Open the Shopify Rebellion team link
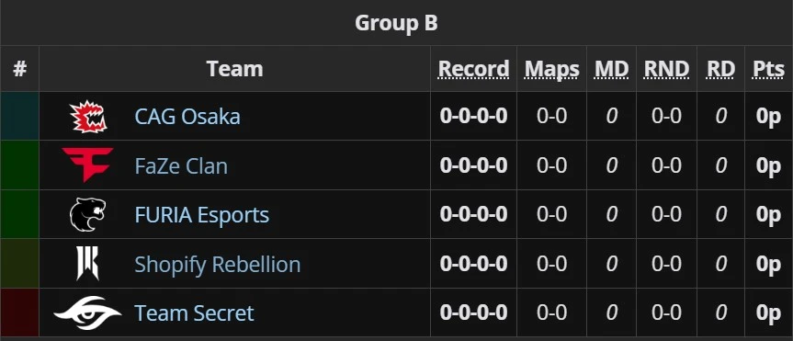The image size is (793, 341). (218, 265)
